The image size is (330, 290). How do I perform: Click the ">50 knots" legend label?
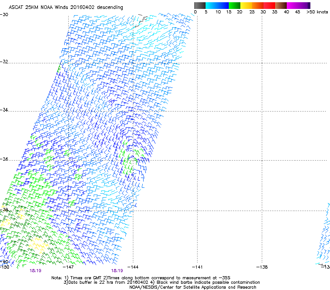coord(317,12)
